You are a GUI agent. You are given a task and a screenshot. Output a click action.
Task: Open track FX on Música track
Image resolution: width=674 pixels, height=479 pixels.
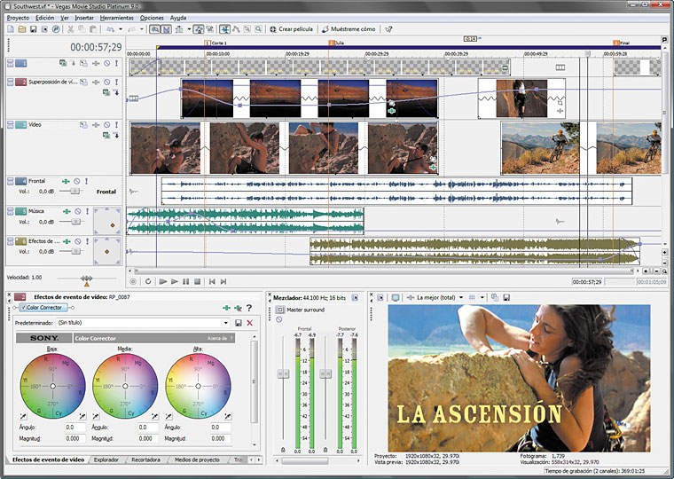[x=66, y=210]
